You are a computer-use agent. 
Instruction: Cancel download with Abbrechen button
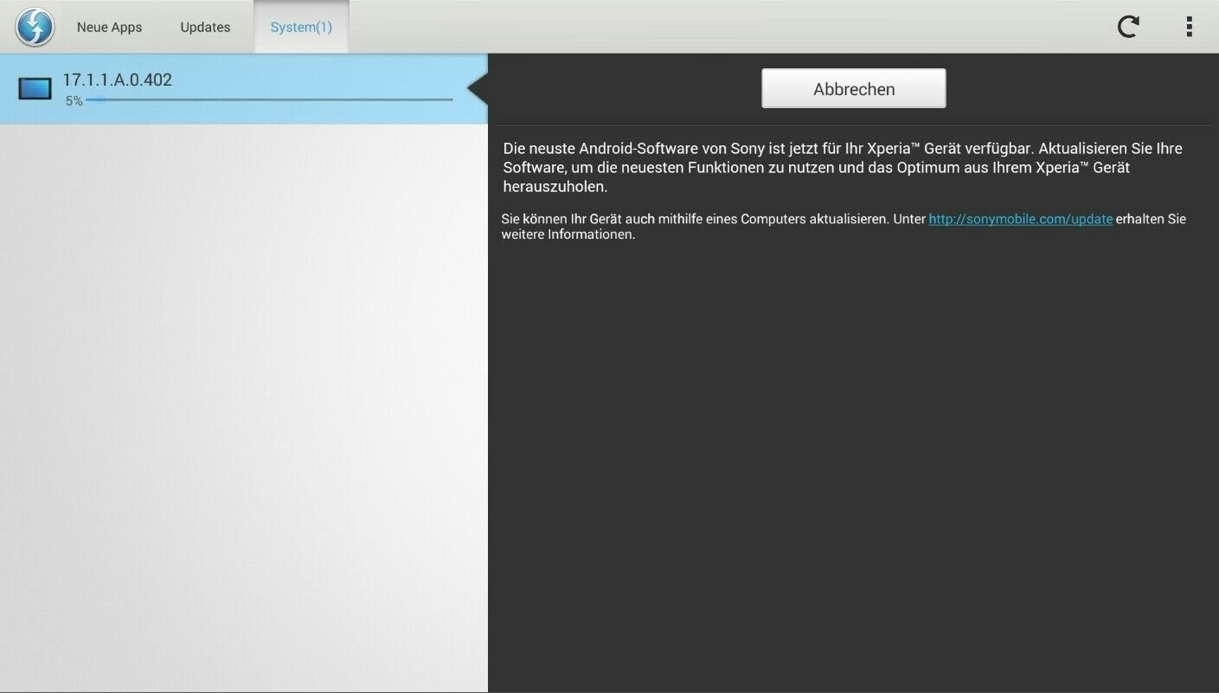click(854, 88)
